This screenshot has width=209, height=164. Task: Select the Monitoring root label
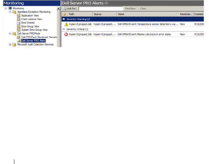(18, 8)
